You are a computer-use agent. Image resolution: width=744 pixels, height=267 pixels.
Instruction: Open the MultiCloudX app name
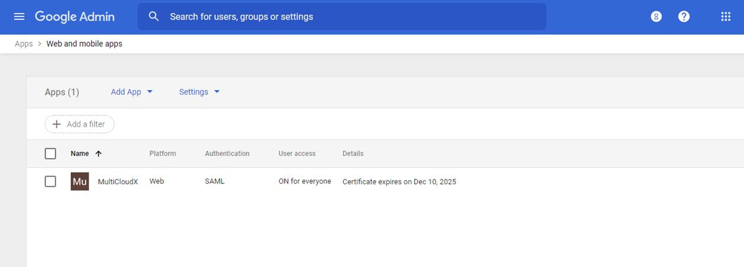[x=118, y=182]
